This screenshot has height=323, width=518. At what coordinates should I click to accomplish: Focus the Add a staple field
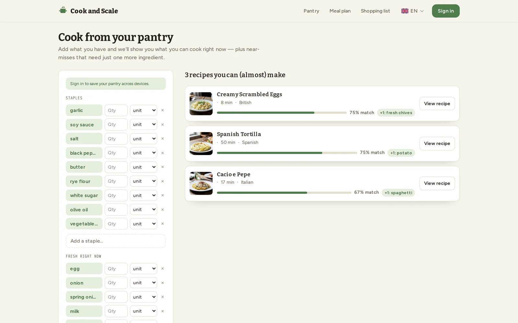(116, 241)
